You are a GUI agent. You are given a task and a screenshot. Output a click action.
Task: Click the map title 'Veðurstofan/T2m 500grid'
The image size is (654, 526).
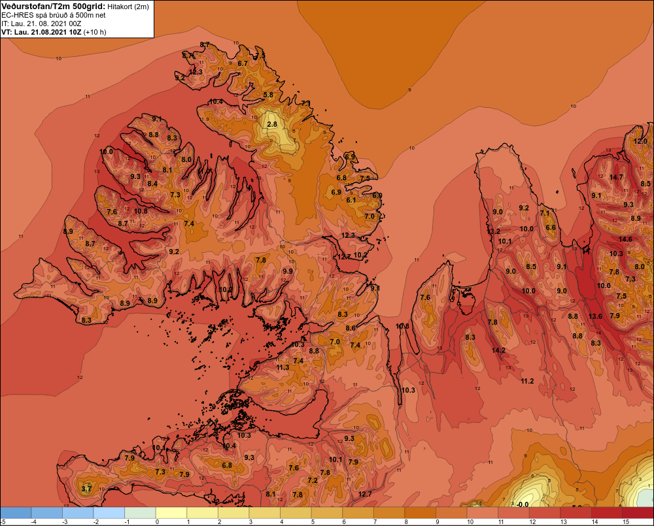[x=53, y=7]
